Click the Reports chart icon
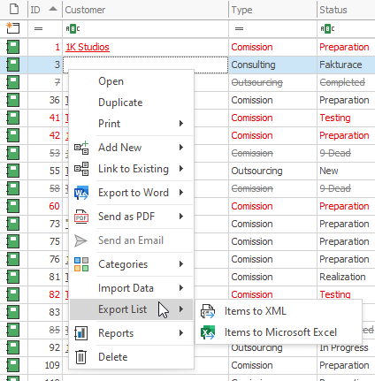The height and width of the screenshot is (381, 375). point(81,333)
